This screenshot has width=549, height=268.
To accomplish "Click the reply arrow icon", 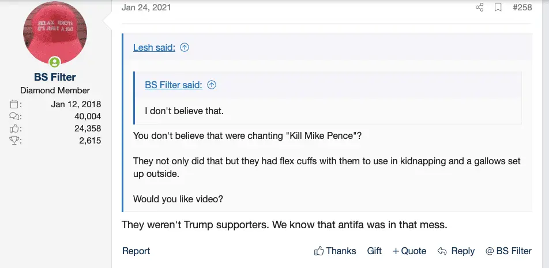I will (x=443, y=251).
